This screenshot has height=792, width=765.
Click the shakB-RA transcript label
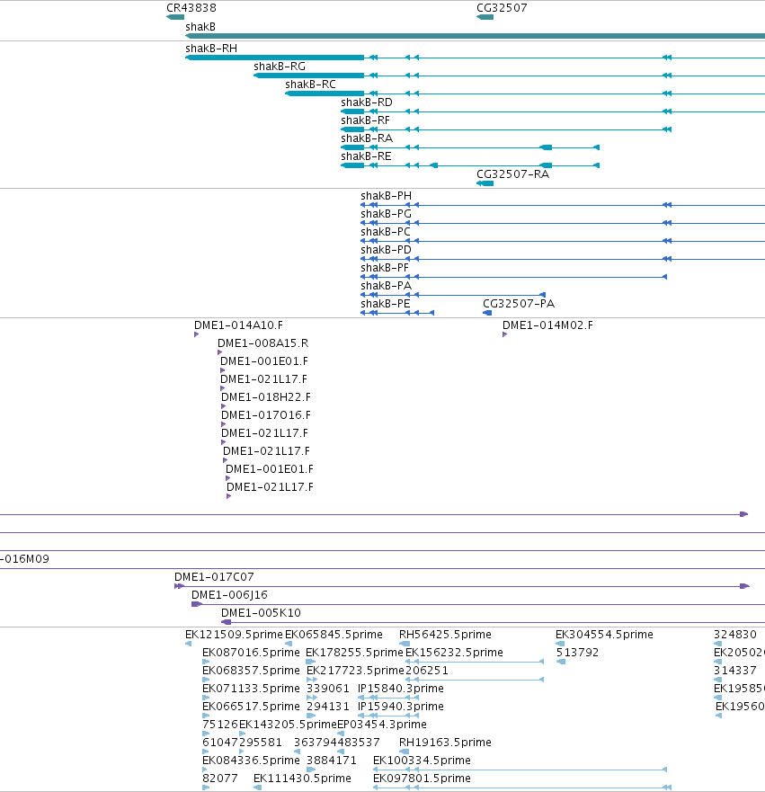(x=367, y=138)
